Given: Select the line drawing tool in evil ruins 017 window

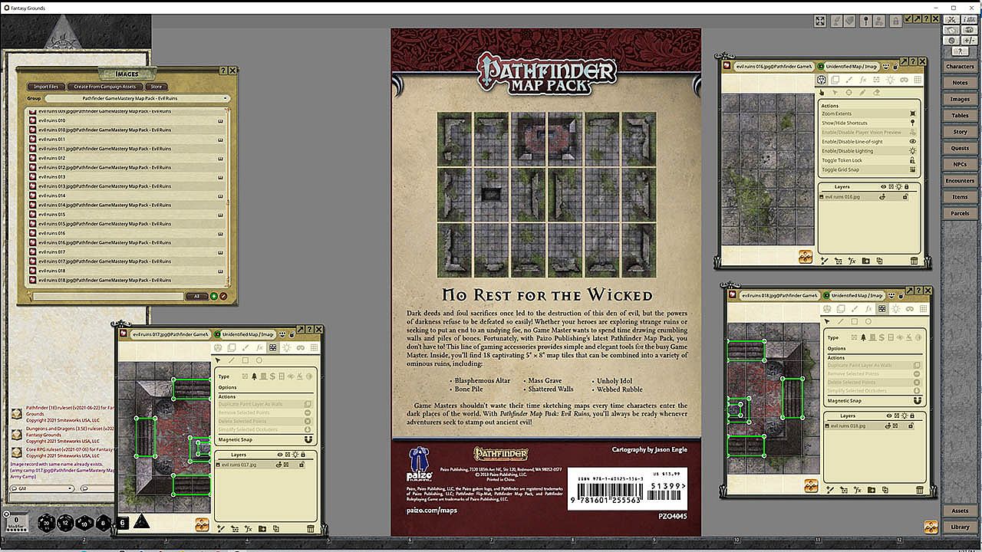Looking at the screenshot, I should pyautogui.click(x=232, y=360).
